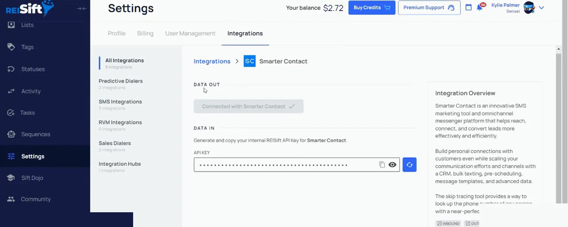Click the Smarter Contact SC logo
Viewport: 568px width, 227px height.
tap(249, 61)
